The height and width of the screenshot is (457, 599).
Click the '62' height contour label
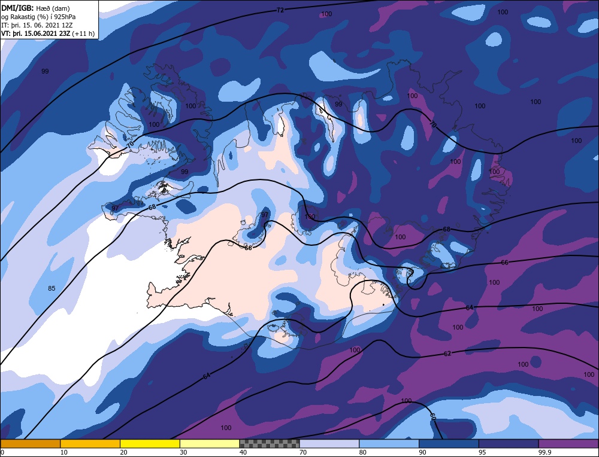click(x=447, y=354)
